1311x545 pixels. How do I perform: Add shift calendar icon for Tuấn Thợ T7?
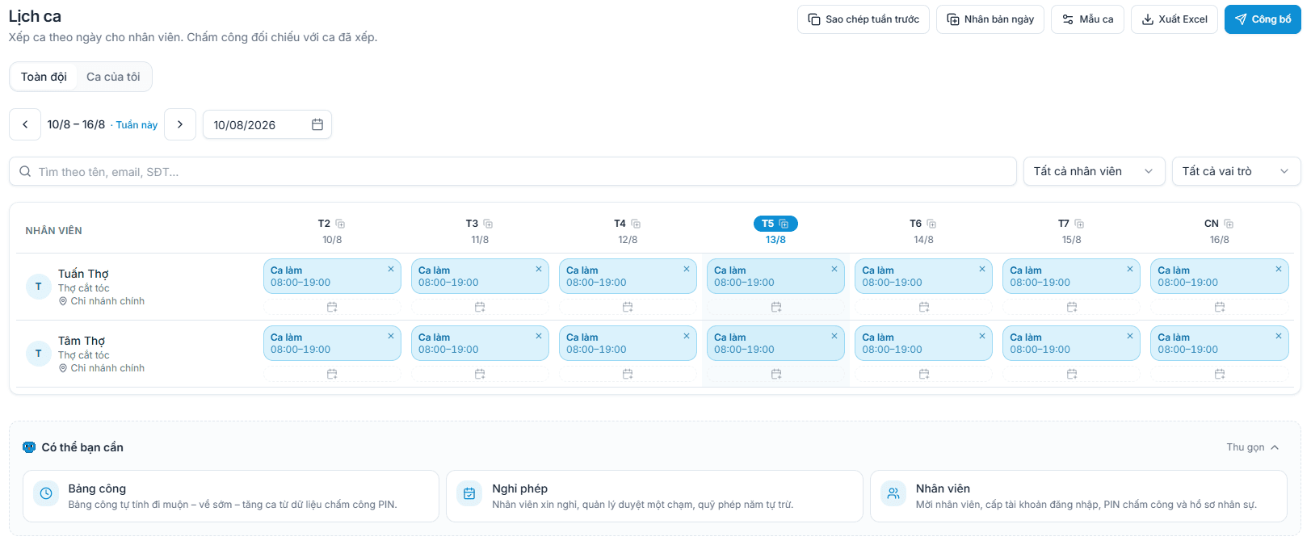click(1072, 307)
